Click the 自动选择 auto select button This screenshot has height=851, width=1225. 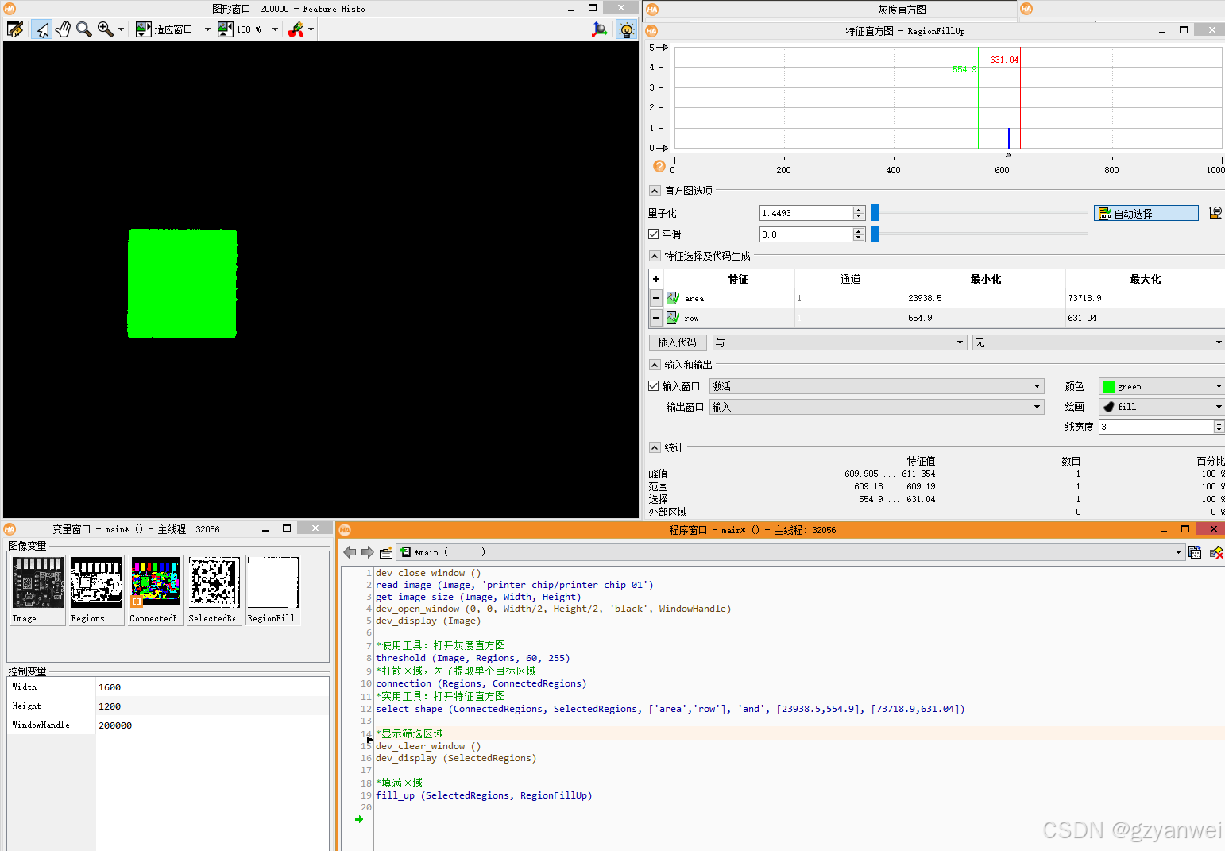(x=1146, y=213)
